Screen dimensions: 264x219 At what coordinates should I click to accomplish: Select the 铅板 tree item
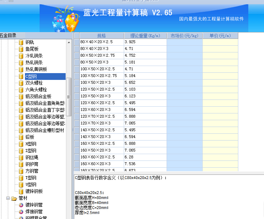click(x=30, y=137)
